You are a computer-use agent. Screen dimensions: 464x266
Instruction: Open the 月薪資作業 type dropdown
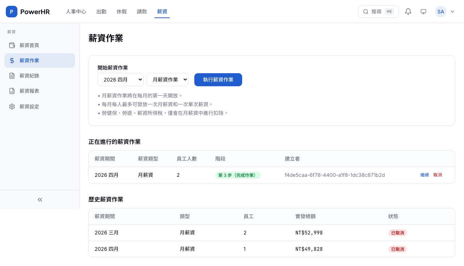pyautogui.click(x=167, y=80)
